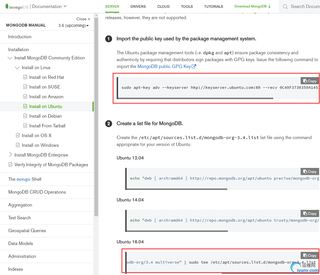
Task: Click page icon beside Install From Tarball
Action: pos(25,126)
